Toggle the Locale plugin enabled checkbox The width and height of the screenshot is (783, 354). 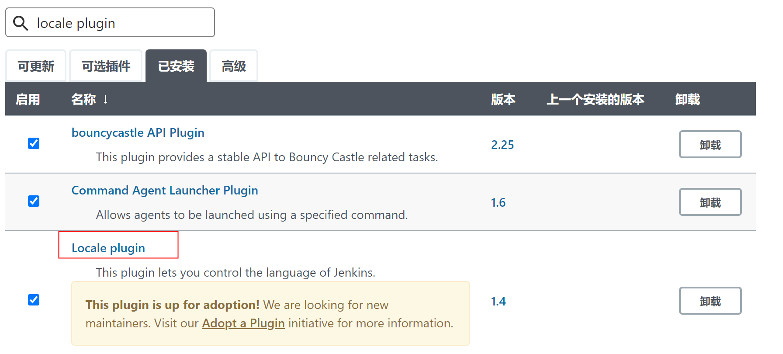point(34,300)
